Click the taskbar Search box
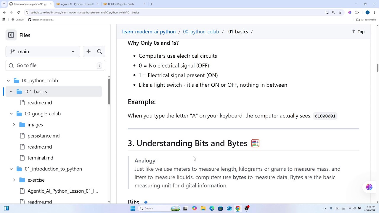Image resolution: width=379 pixels, height=213 pixels. click(x=159, y=208)
